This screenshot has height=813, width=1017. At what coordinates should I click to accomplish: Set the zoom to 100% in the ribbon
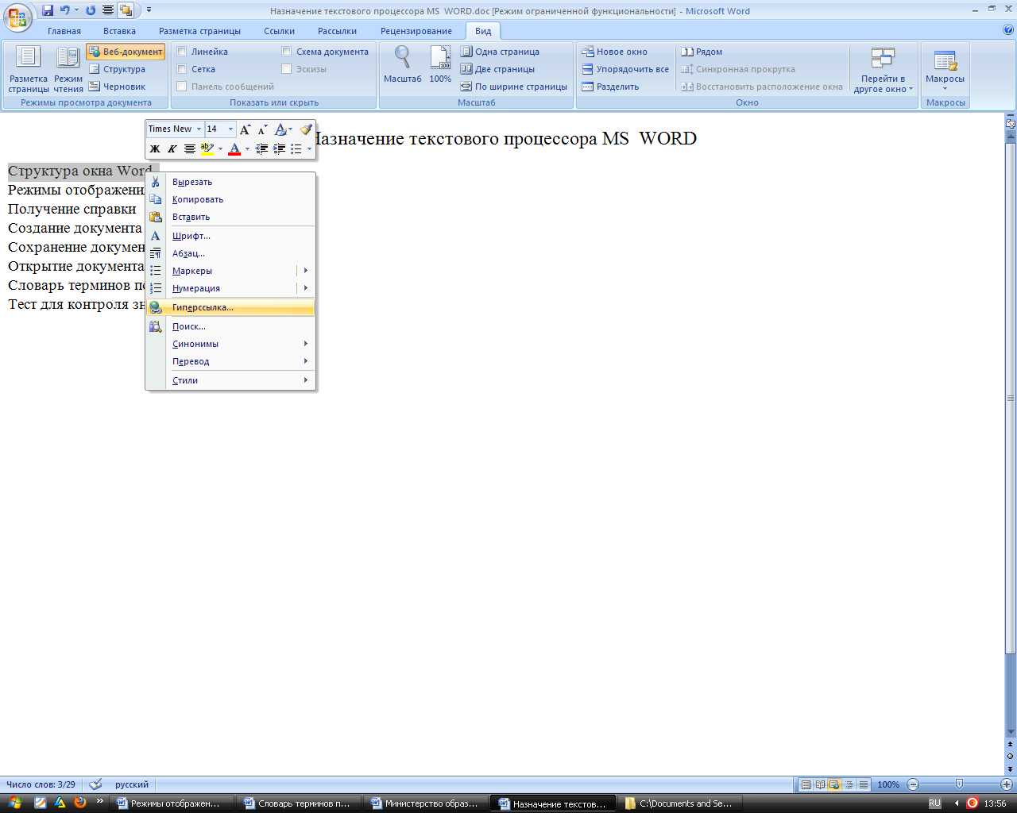[440, 64]
